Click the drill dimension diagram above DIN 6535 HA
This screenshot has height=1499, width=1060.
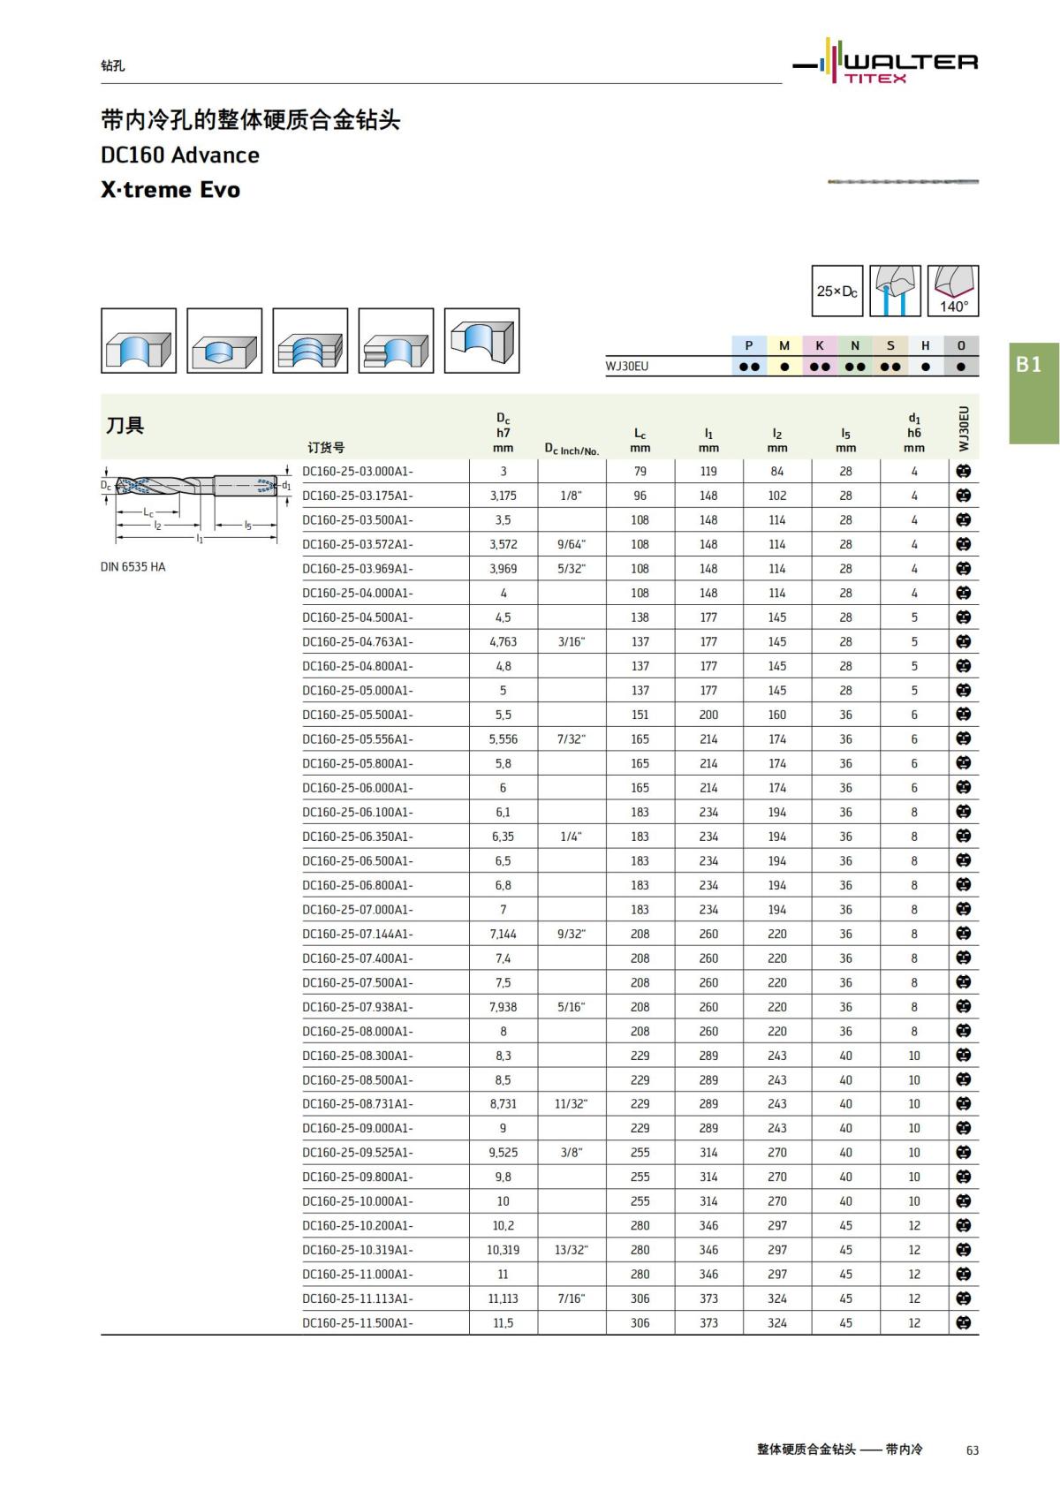click(x=195, y=505)
